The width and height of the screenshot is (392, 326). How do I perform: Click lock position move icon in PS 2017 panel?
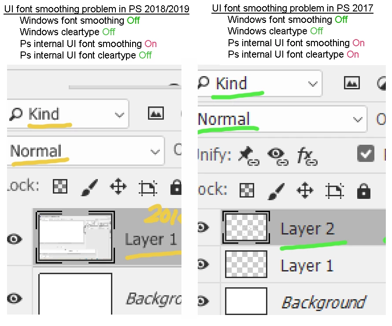305,190
